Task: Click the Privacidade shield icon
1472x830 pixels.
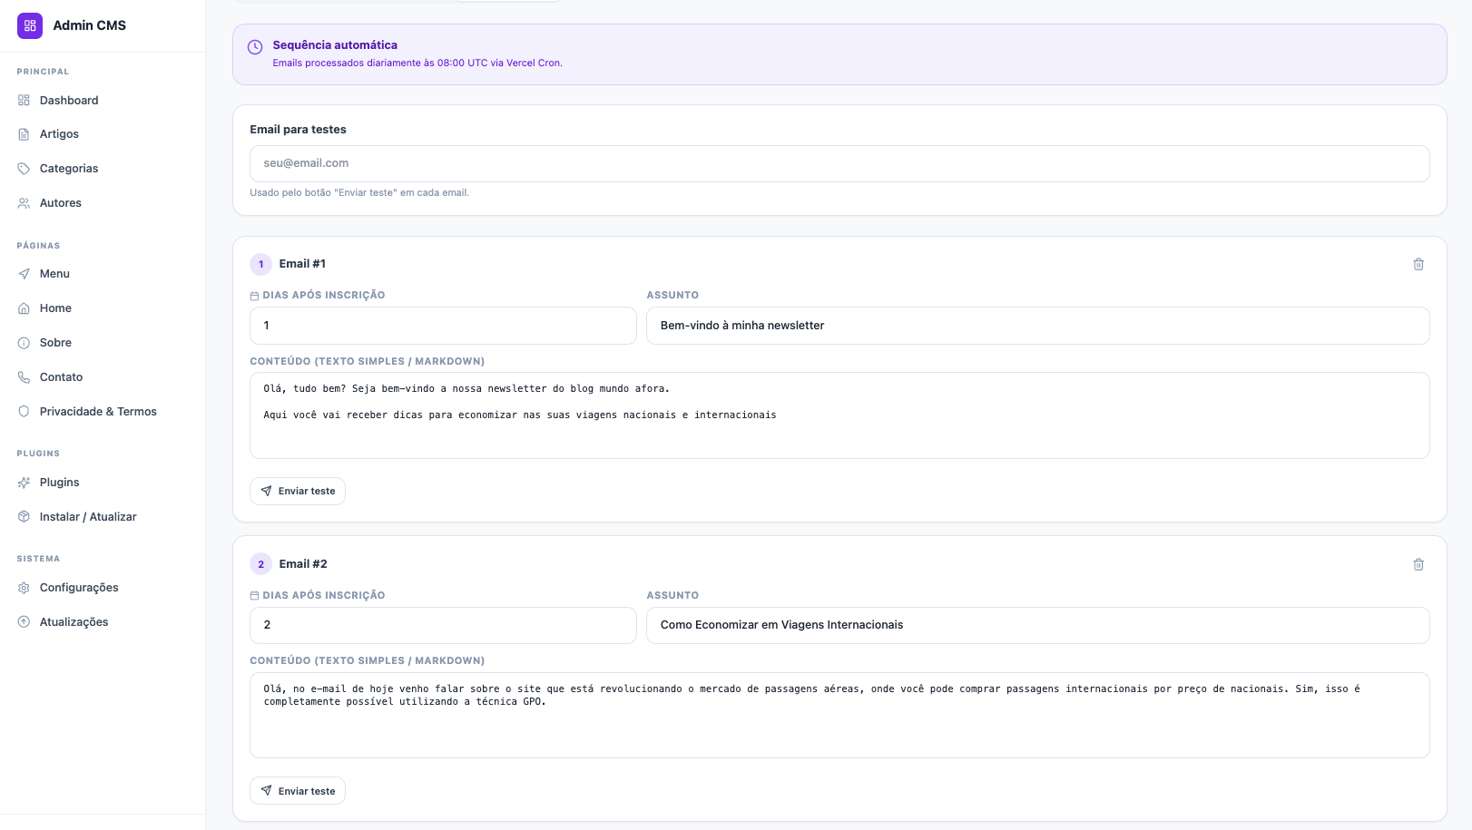Action: coord(24,412)
